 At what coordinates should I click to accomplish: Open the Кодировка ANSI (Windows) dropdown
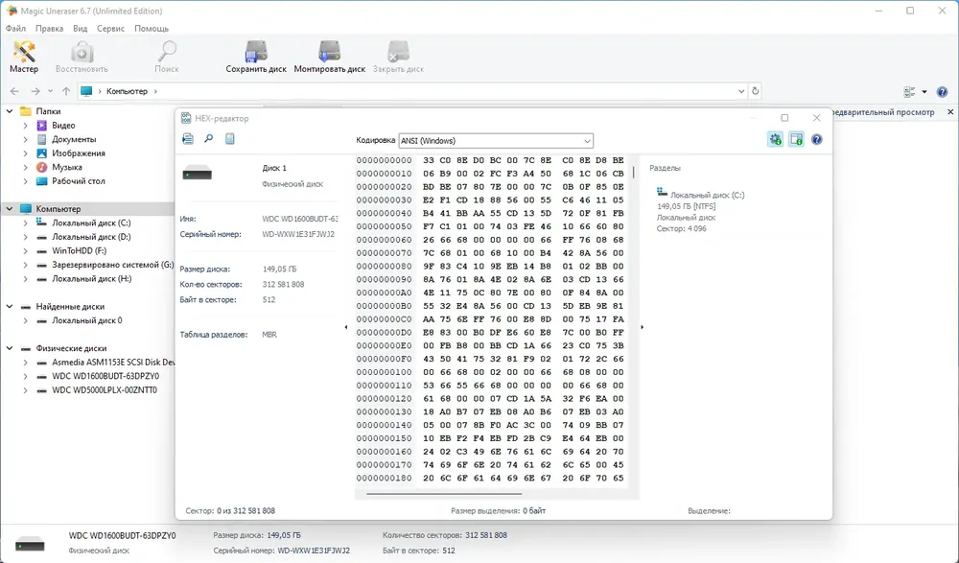[x=496, y=141]
